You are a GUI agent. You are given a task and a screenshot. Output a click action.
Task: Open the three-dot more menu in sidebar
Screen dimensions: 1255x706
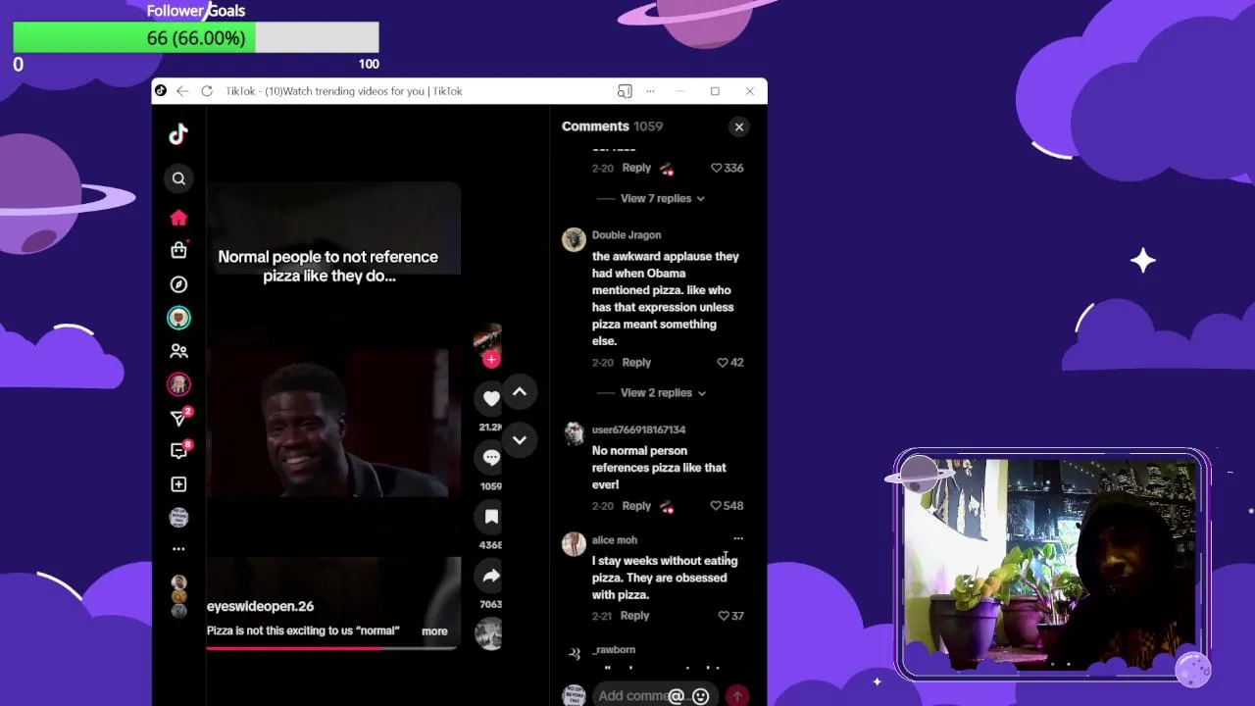point(178,549)
